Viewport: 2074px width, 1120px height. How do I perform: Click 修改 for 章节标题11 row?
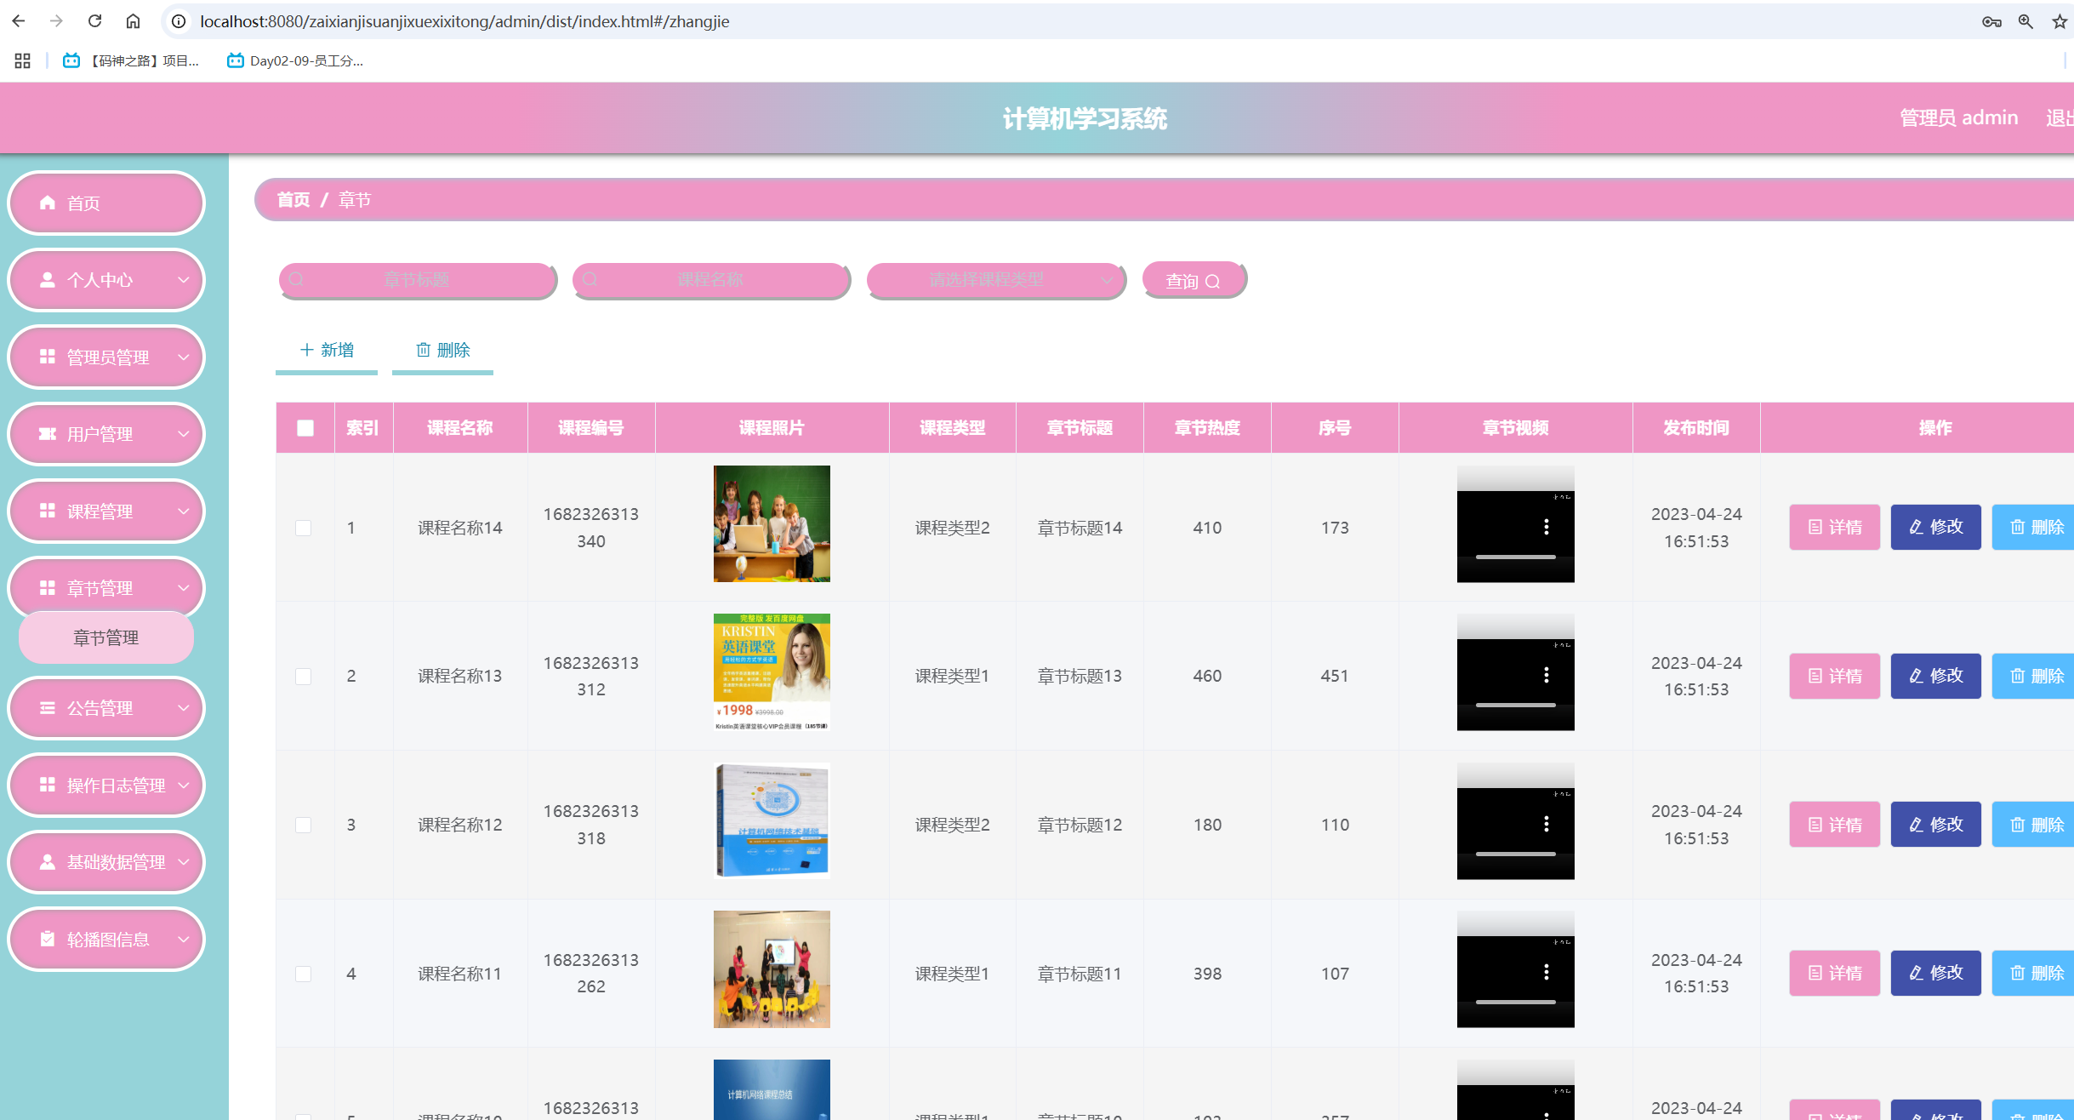click(1935, 973)
